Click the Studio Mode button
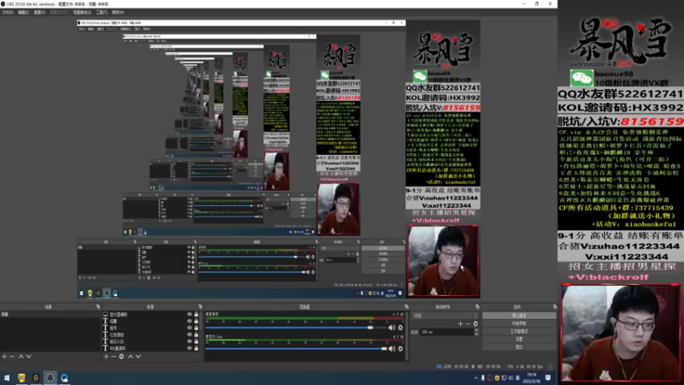The height and width of the screenshot is (385, 684). [x=519, y=331]
